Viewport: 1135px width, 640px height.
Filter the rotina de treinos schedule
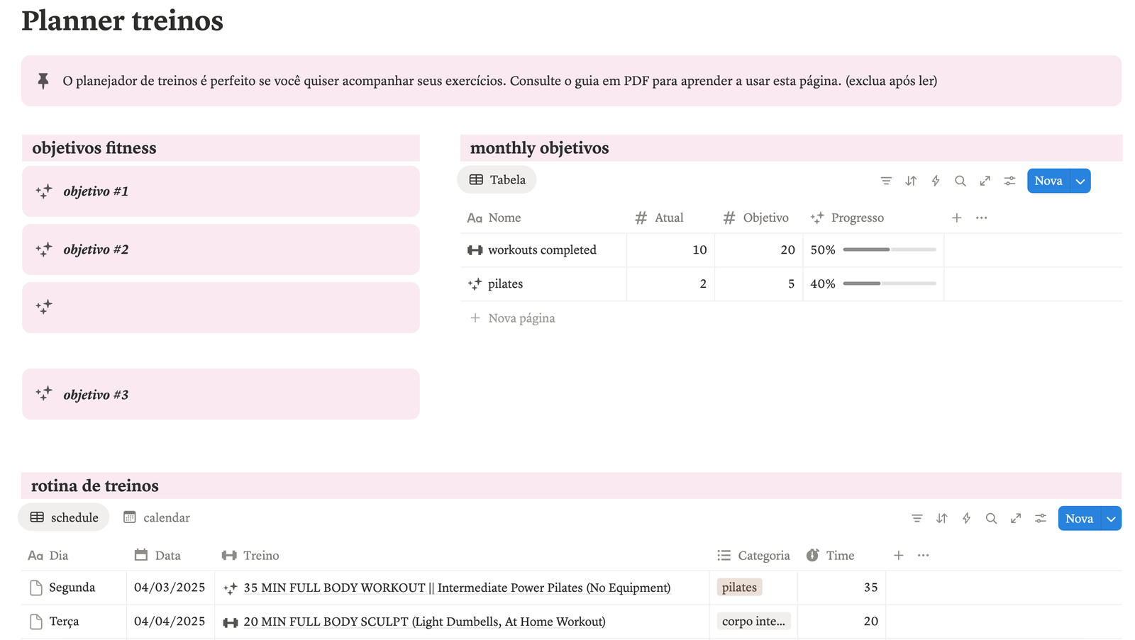(x=917, y=519)
